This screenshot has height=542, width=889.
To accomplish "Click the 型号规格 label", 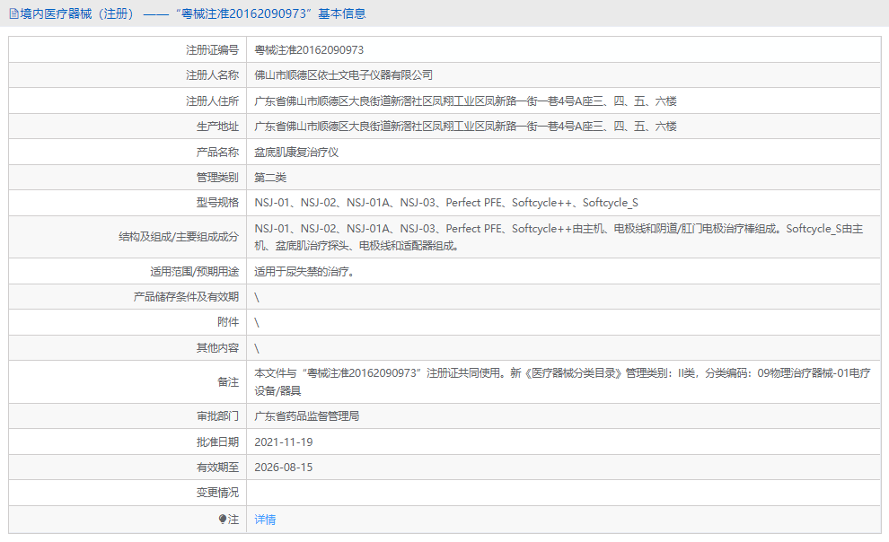I will coord(217,202).
